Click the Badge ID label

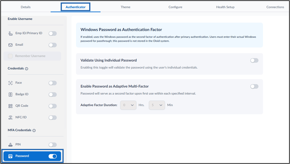click(x=22, y=94)
